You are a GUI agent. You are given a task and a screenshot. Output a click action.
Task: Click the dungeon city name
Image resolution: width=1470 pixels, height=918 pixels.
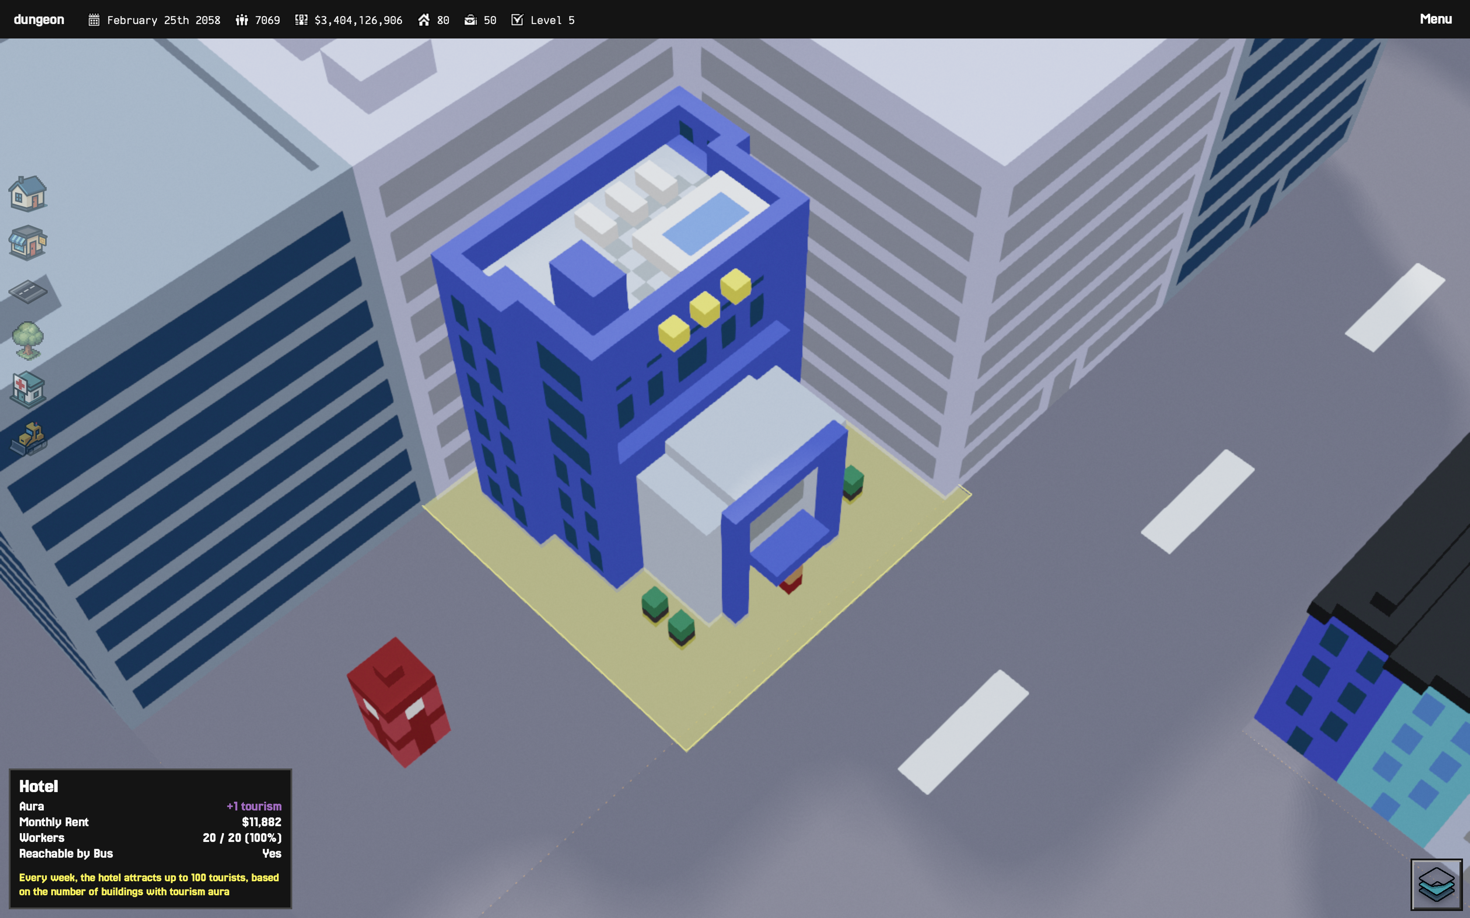(x=39, y=19)
